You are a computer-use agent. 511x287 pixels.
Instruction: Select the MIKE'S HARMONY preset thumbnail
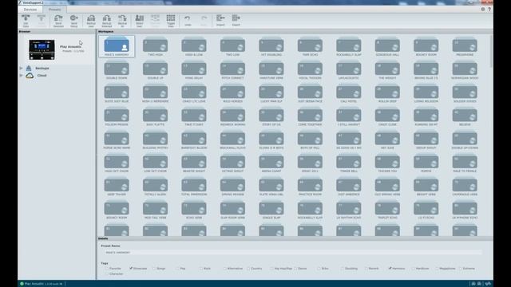[117, 46]
